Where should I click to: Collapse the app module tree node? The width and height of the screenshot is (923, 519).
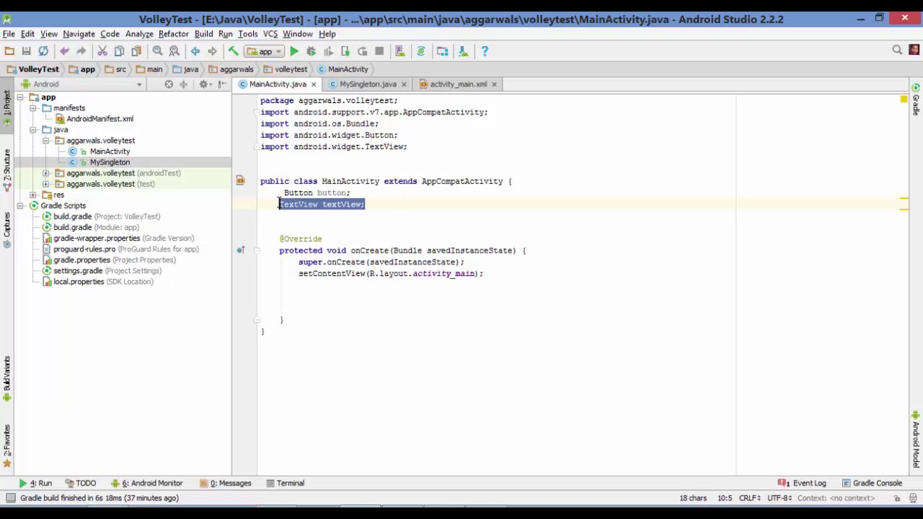pos(20,97)
